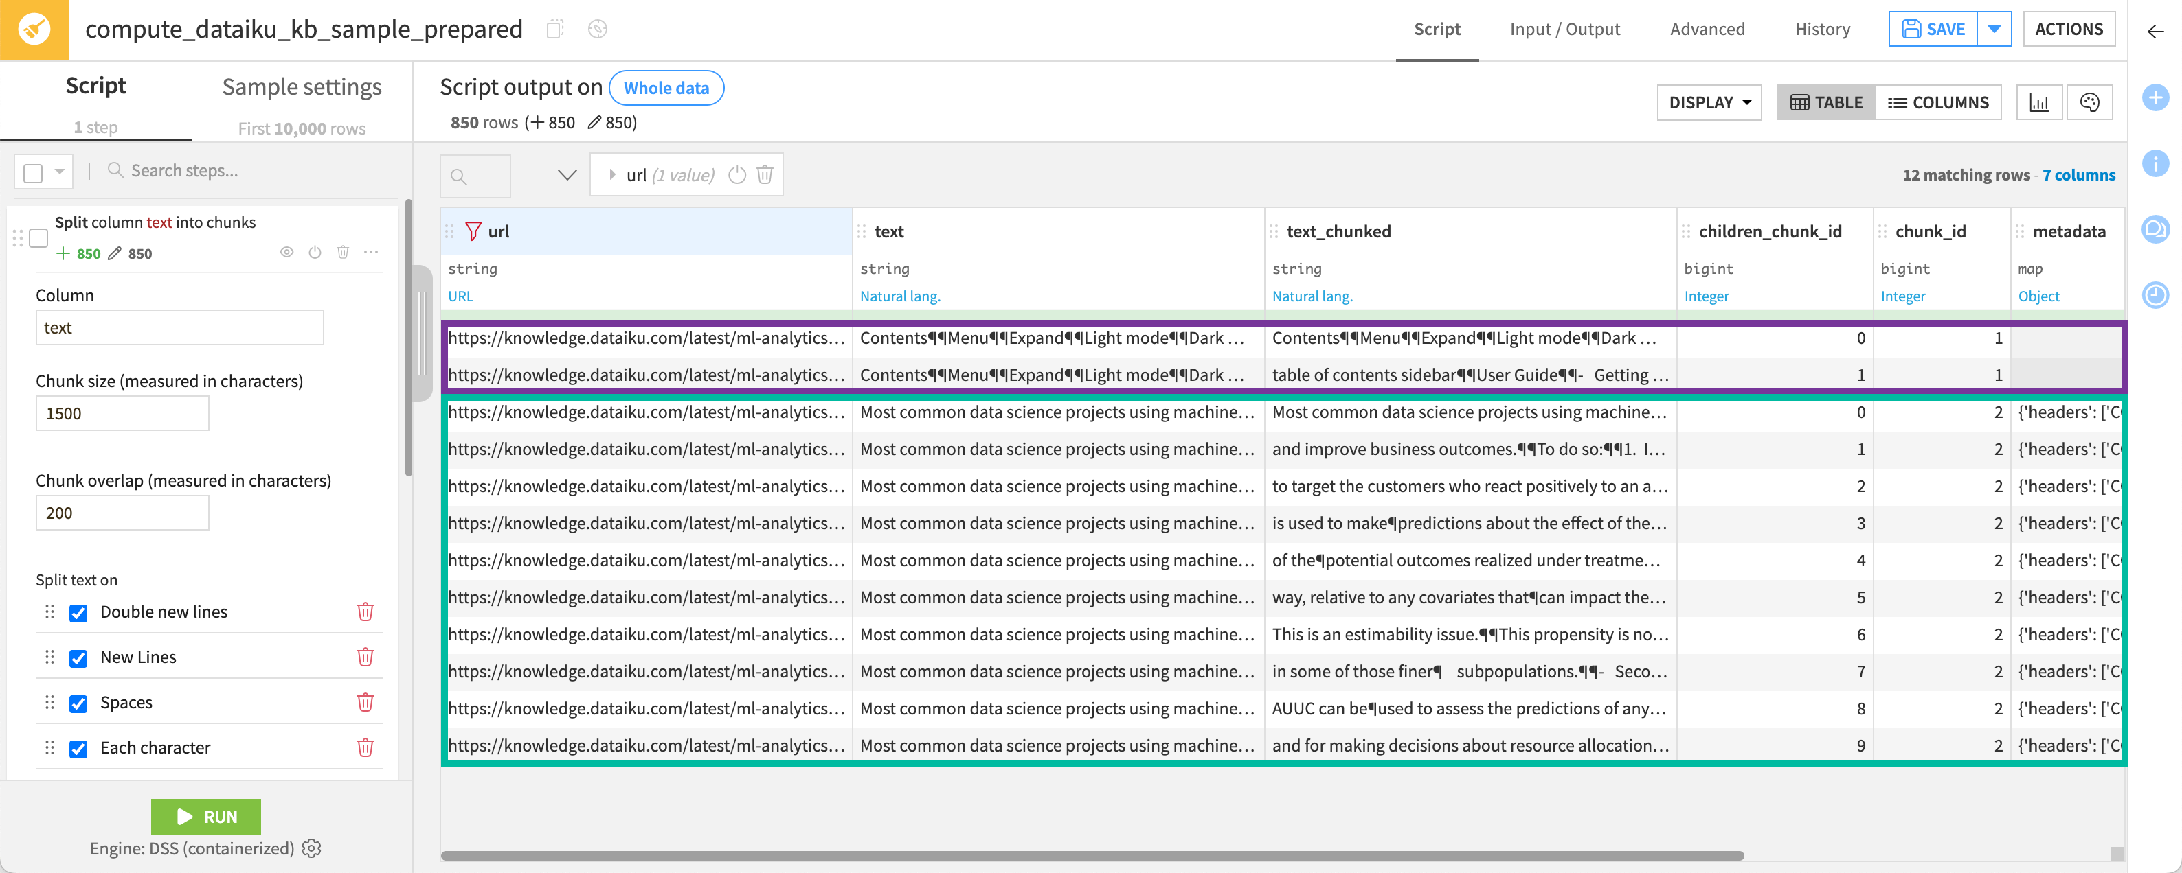Open the SAVE dropdown arrow
Screen dimensions: 2182x873
point(1995,28)
